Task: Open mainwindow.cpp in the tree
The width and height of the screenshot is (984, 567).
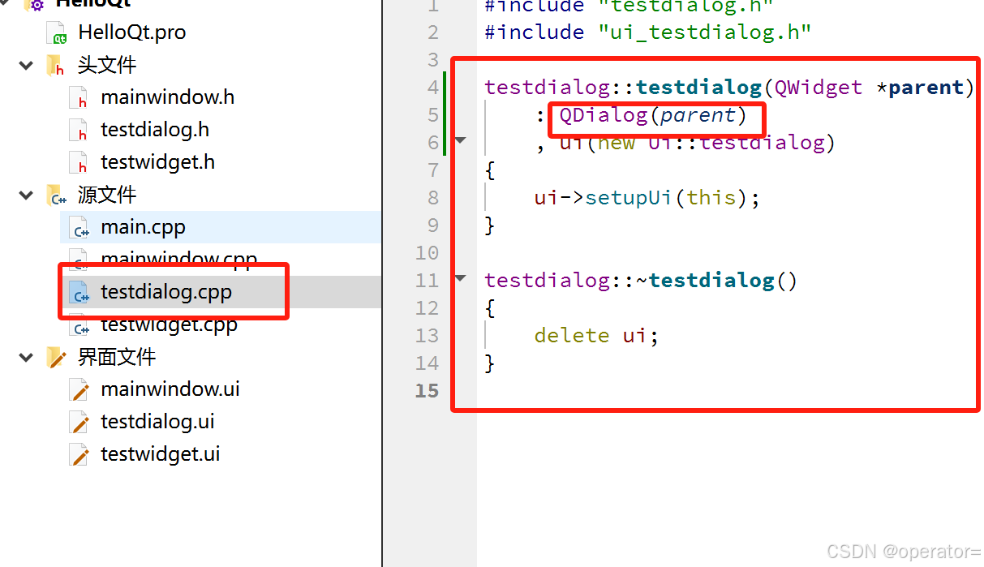Action: [178, 260]
